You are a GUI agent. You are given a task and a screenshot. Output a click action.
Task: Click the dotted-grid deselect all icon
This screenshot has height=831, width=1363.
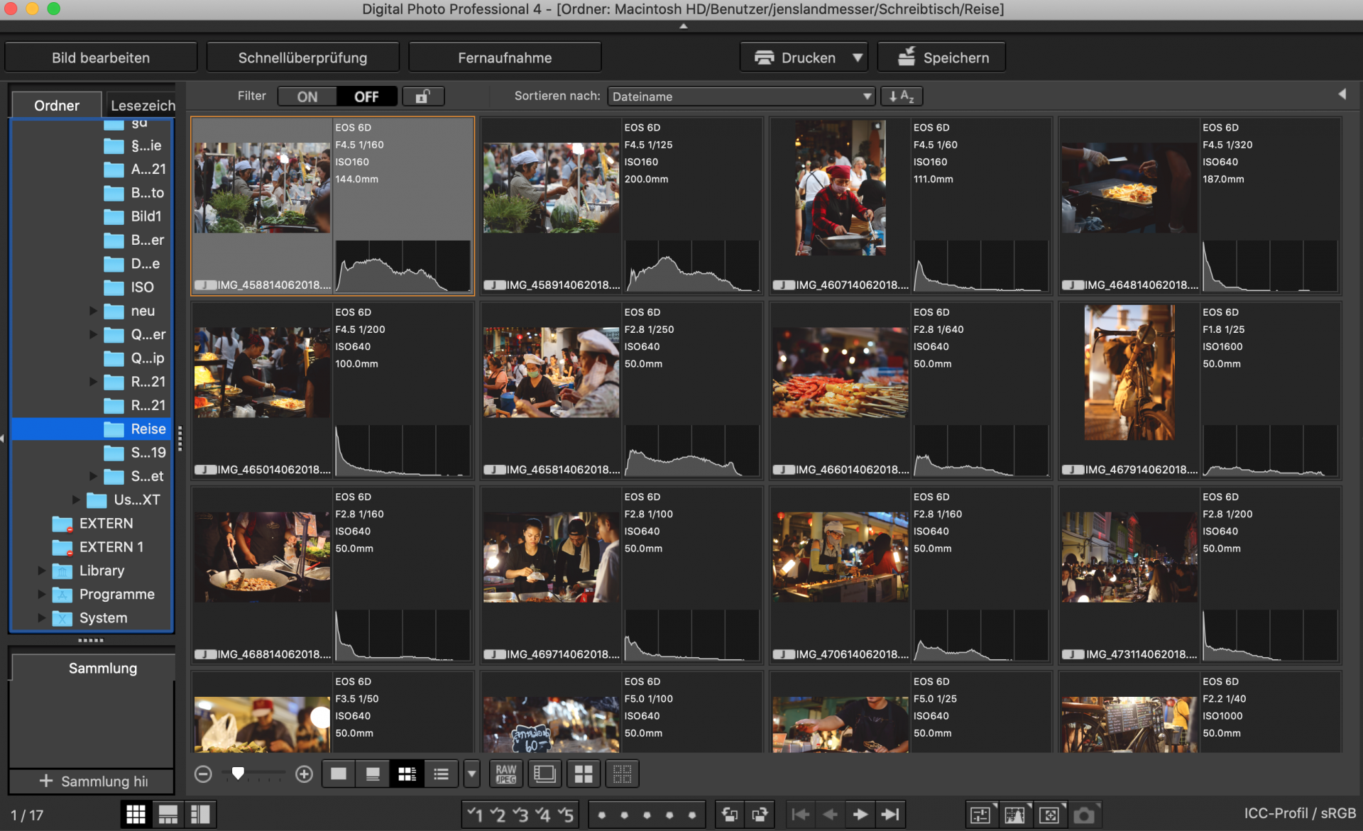(622, 774)
